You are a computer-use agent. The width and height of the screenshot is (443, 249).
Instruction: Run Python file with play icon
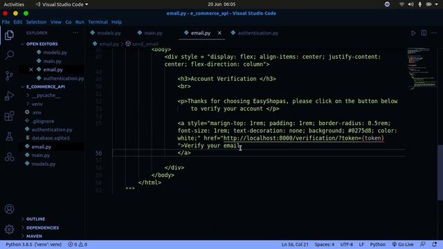pyautogui.click(x=413, y=33)
